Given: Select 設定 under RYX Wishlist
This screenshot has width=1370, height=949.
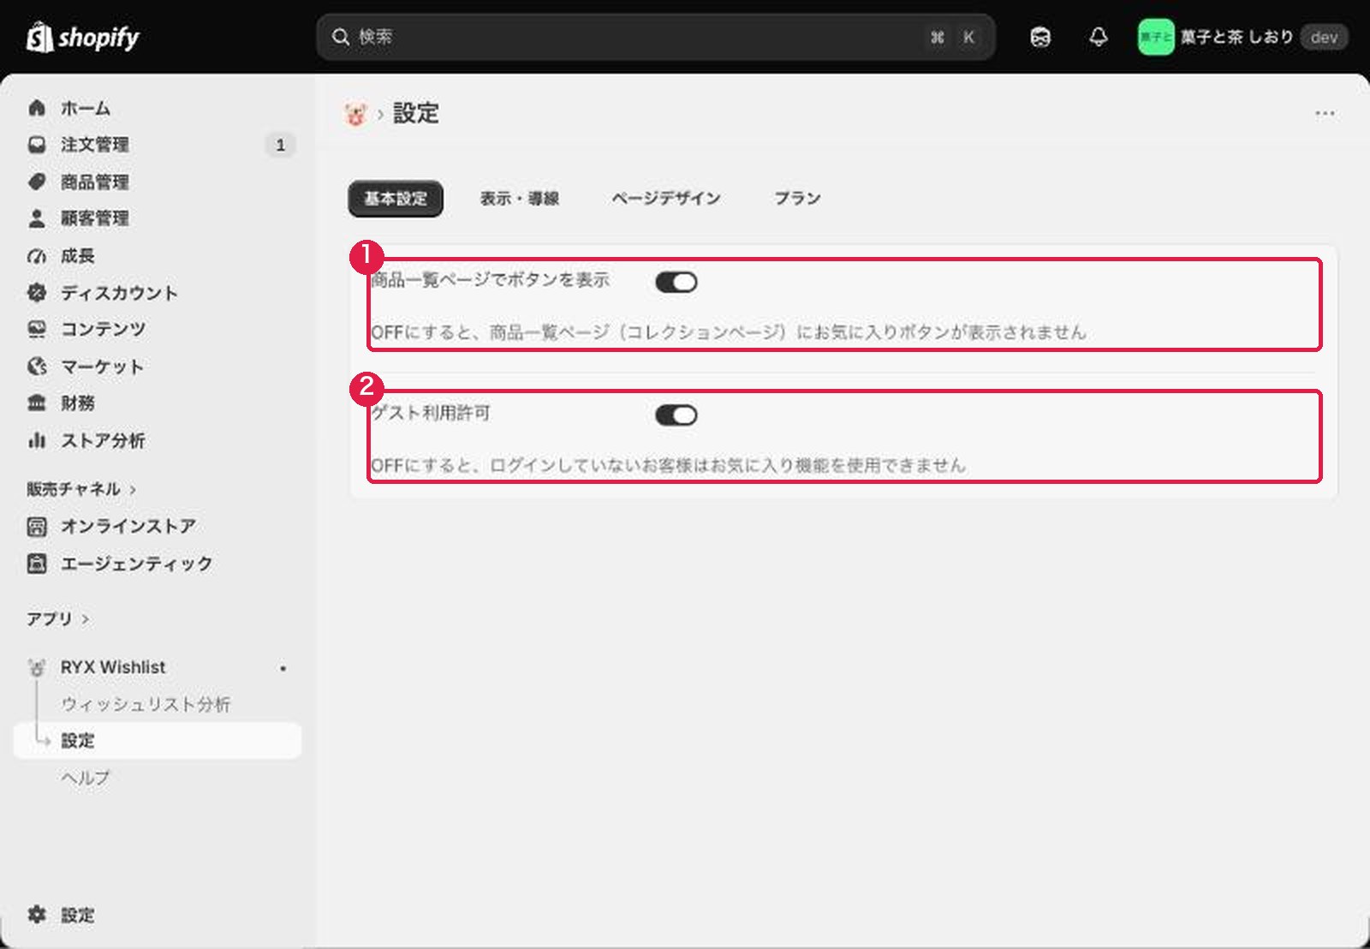Looking at the screenshot, I should click(158, 741).
